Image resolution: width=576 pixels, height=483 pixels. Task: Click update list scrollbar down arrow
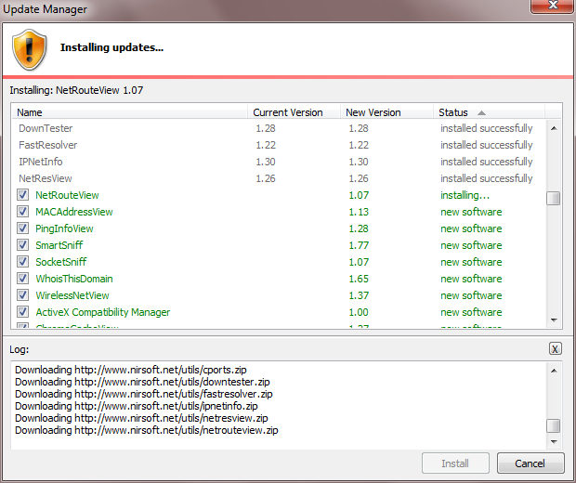point(554,320)
